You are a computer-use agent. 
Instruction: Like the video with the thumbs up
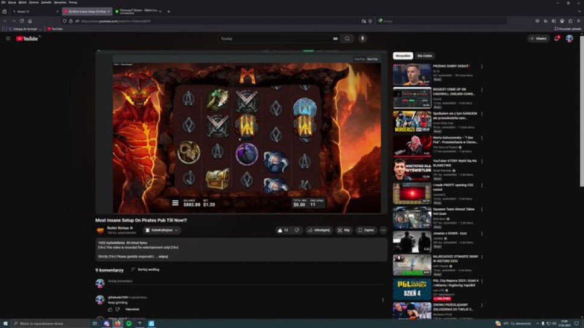click(283, 231)
